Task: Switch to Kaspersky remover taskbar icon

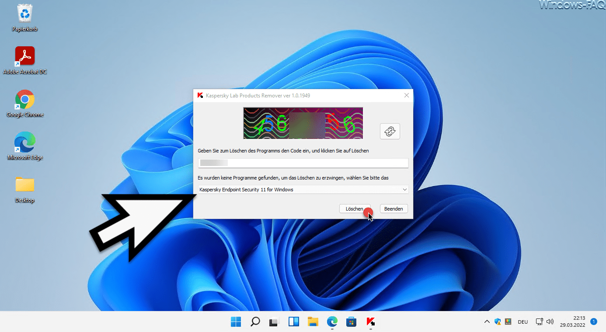Action: (x=370, y=322)
